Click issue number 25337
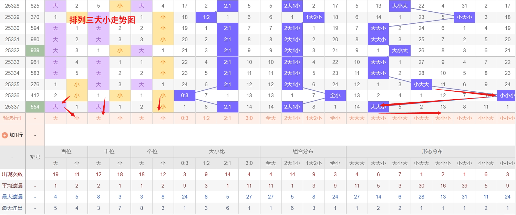The width and height of the screenshot is (516, 215). click(12, 106)
